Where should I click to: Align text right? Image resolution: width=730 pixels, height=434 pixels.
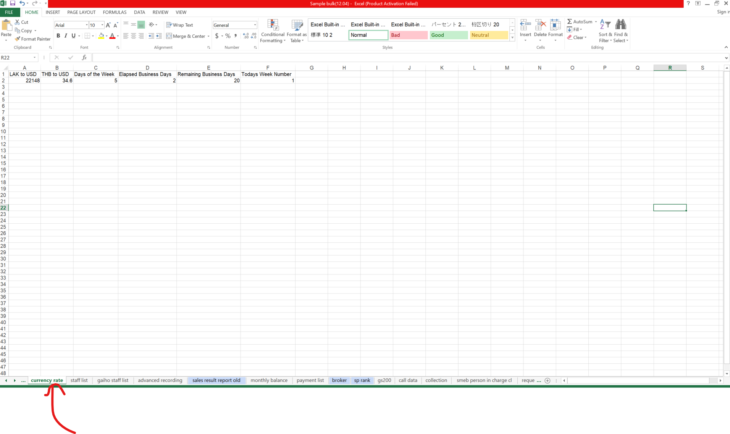[141, 36]
